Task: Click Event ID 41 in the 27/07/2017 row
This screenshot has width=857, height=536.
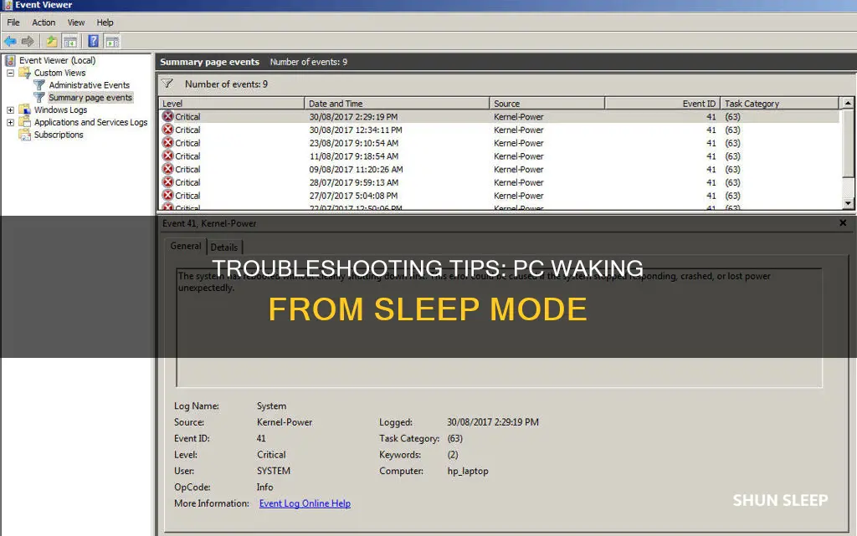Action: click(711, 196)
